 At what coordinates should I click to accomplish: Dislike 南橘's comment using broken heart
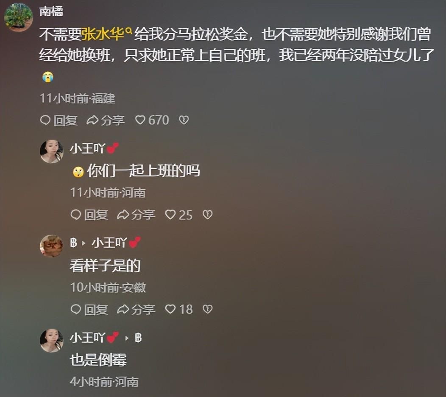pos(184,120)
